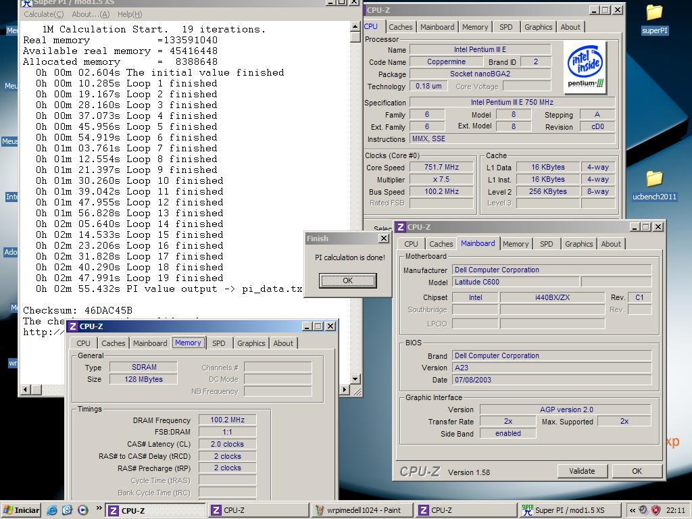
Task: Expand the quick launch overflow chevron
Action: pos(99,508)
